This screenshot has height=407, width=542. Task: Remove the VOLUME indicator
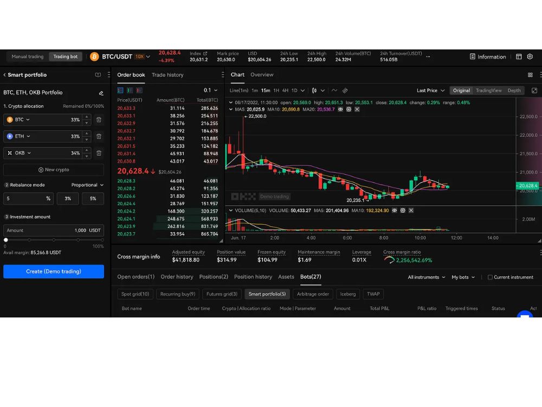click(411, 211)
